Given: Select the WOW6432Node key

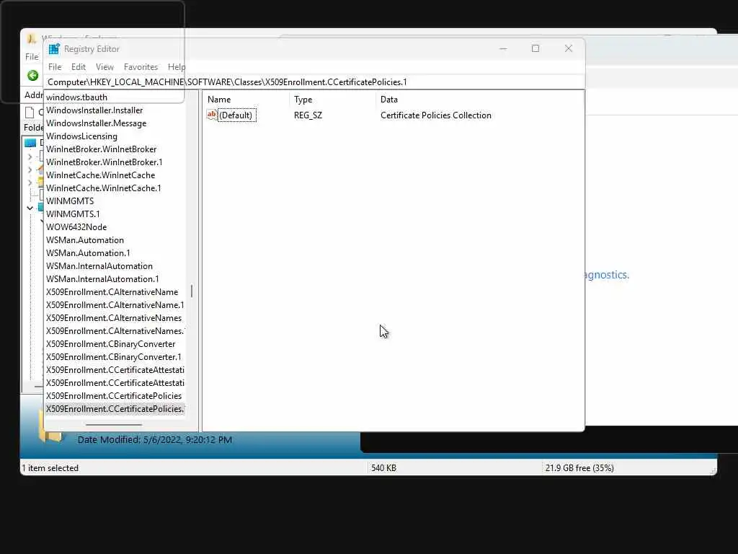Looking at the screenshot, I should 76,227.
